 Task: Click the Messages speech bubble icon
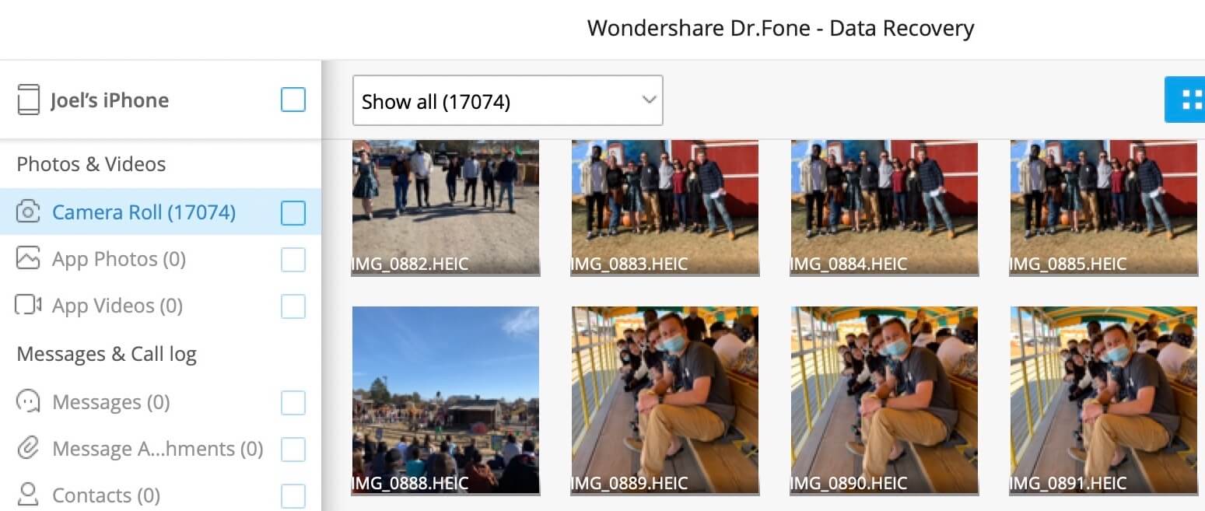coord(28,402)
